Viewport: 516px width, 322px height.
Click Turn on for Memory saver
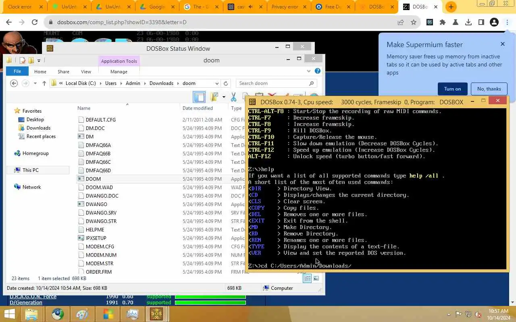point(452,89)
